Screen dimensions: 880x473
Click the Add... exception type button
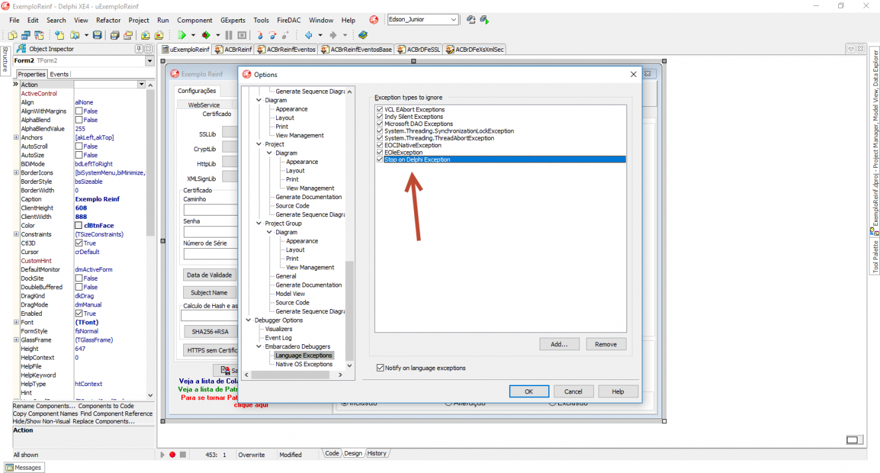559,344
